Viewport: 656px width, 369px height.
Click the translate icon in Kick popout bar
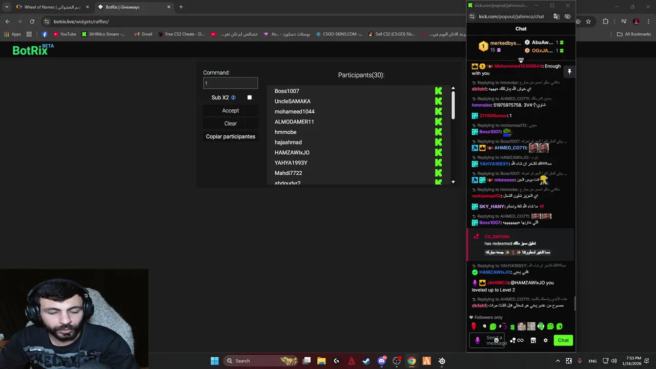pos(557,16)
